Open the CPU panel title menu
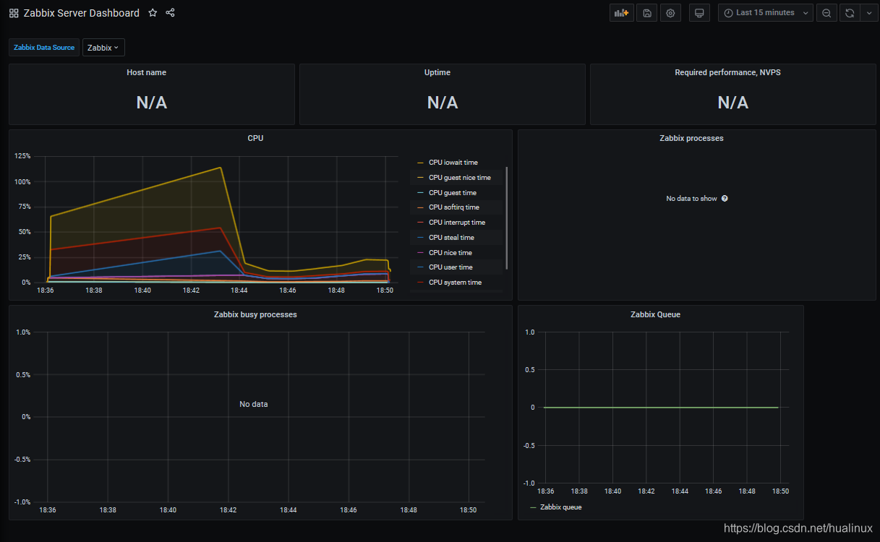Screen dimensions: 880x542 255,138
